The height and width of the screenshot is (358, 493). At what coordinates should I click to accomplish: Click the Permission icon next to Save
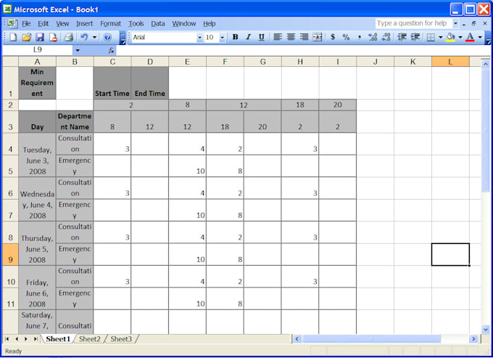coord(54,37)
